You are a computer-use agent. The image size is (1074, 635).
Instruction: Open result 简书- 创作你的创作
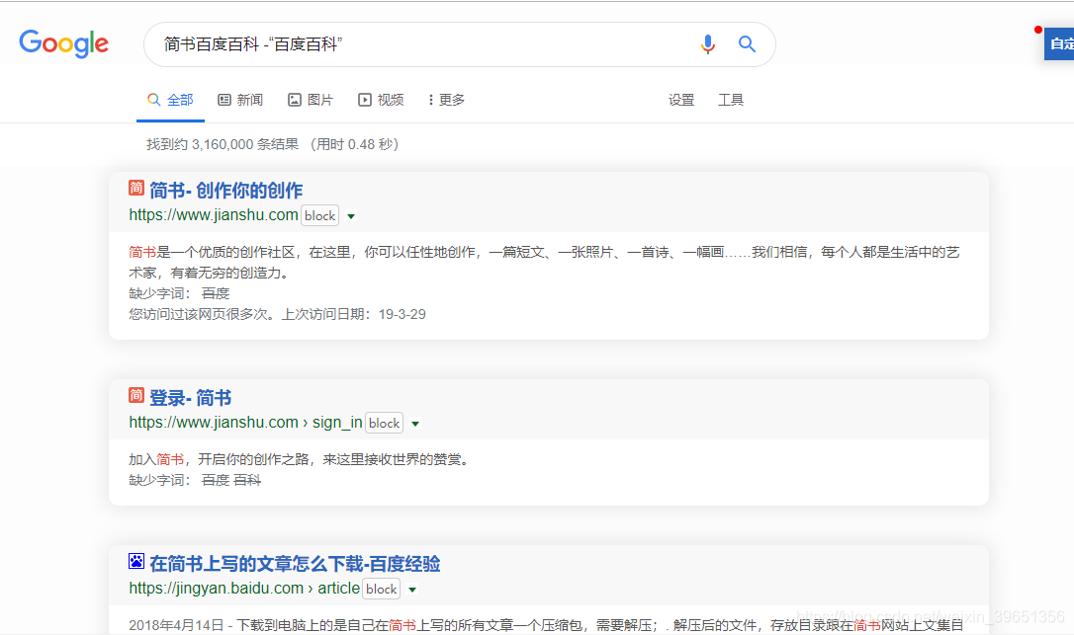coord(226,191)
